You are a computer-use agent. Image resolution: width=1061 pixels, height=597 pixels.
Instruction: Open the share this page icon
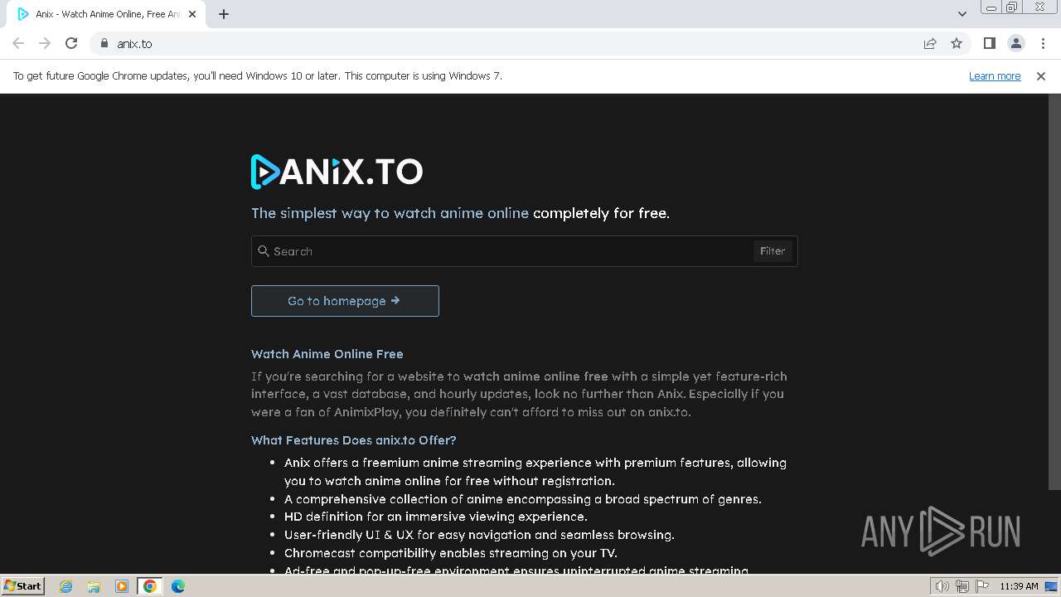(930, 43)
